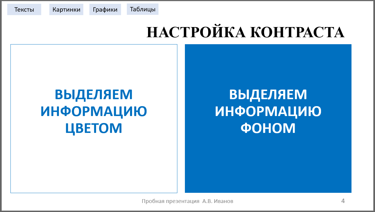The image size is (375, 212).
Task: Select the НАСТРОЙКА КОНТРАСТА slide title
Action: 245,32
